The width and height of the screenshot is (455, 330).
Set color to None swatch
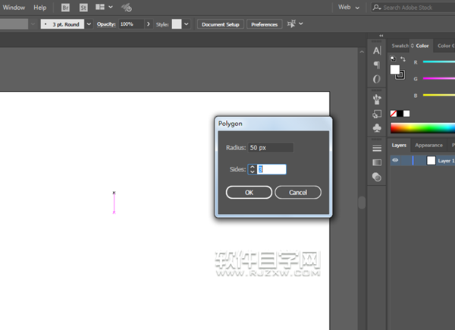(x=394, y=114)
